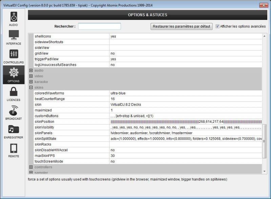
Task: Expand the controllers options group
Action: coord(31,167)
